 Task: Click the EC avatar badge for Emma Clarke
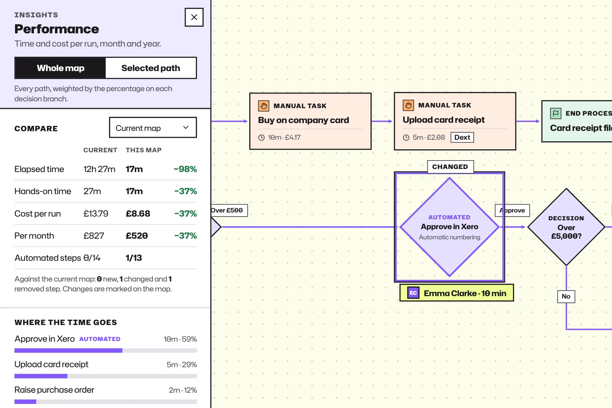pyautogui.click(x=413, y=293)
